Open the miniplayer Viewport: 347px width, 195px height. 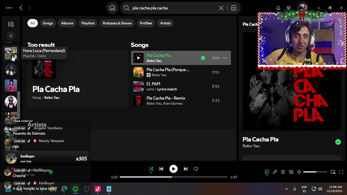tap(333, 172)
